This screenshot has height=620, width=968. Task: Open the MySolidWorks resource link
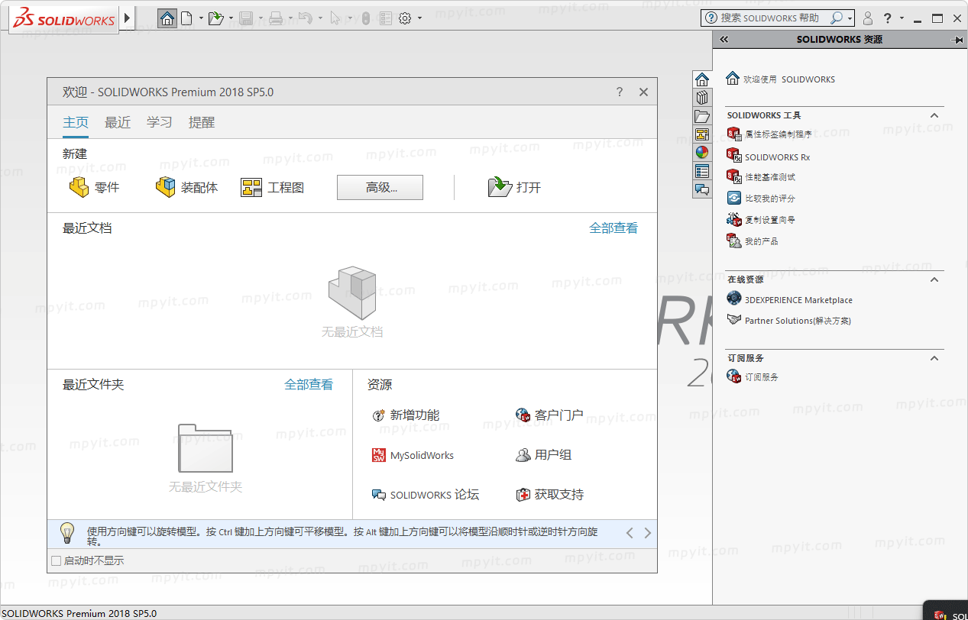tap(413, 455)
